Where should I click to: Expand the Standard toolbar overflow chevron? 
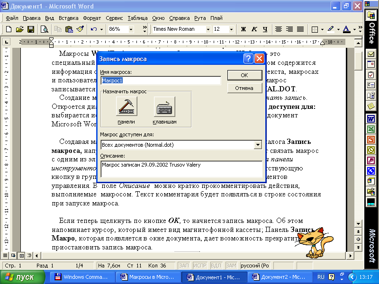tap(144, 29)
